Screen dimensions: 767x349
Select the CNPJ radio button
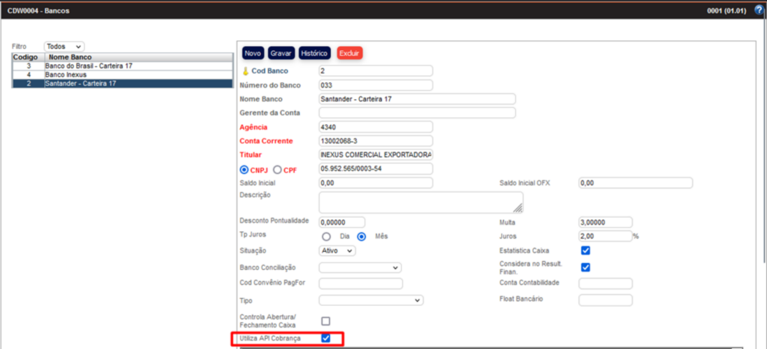click(x=244, y=170)
